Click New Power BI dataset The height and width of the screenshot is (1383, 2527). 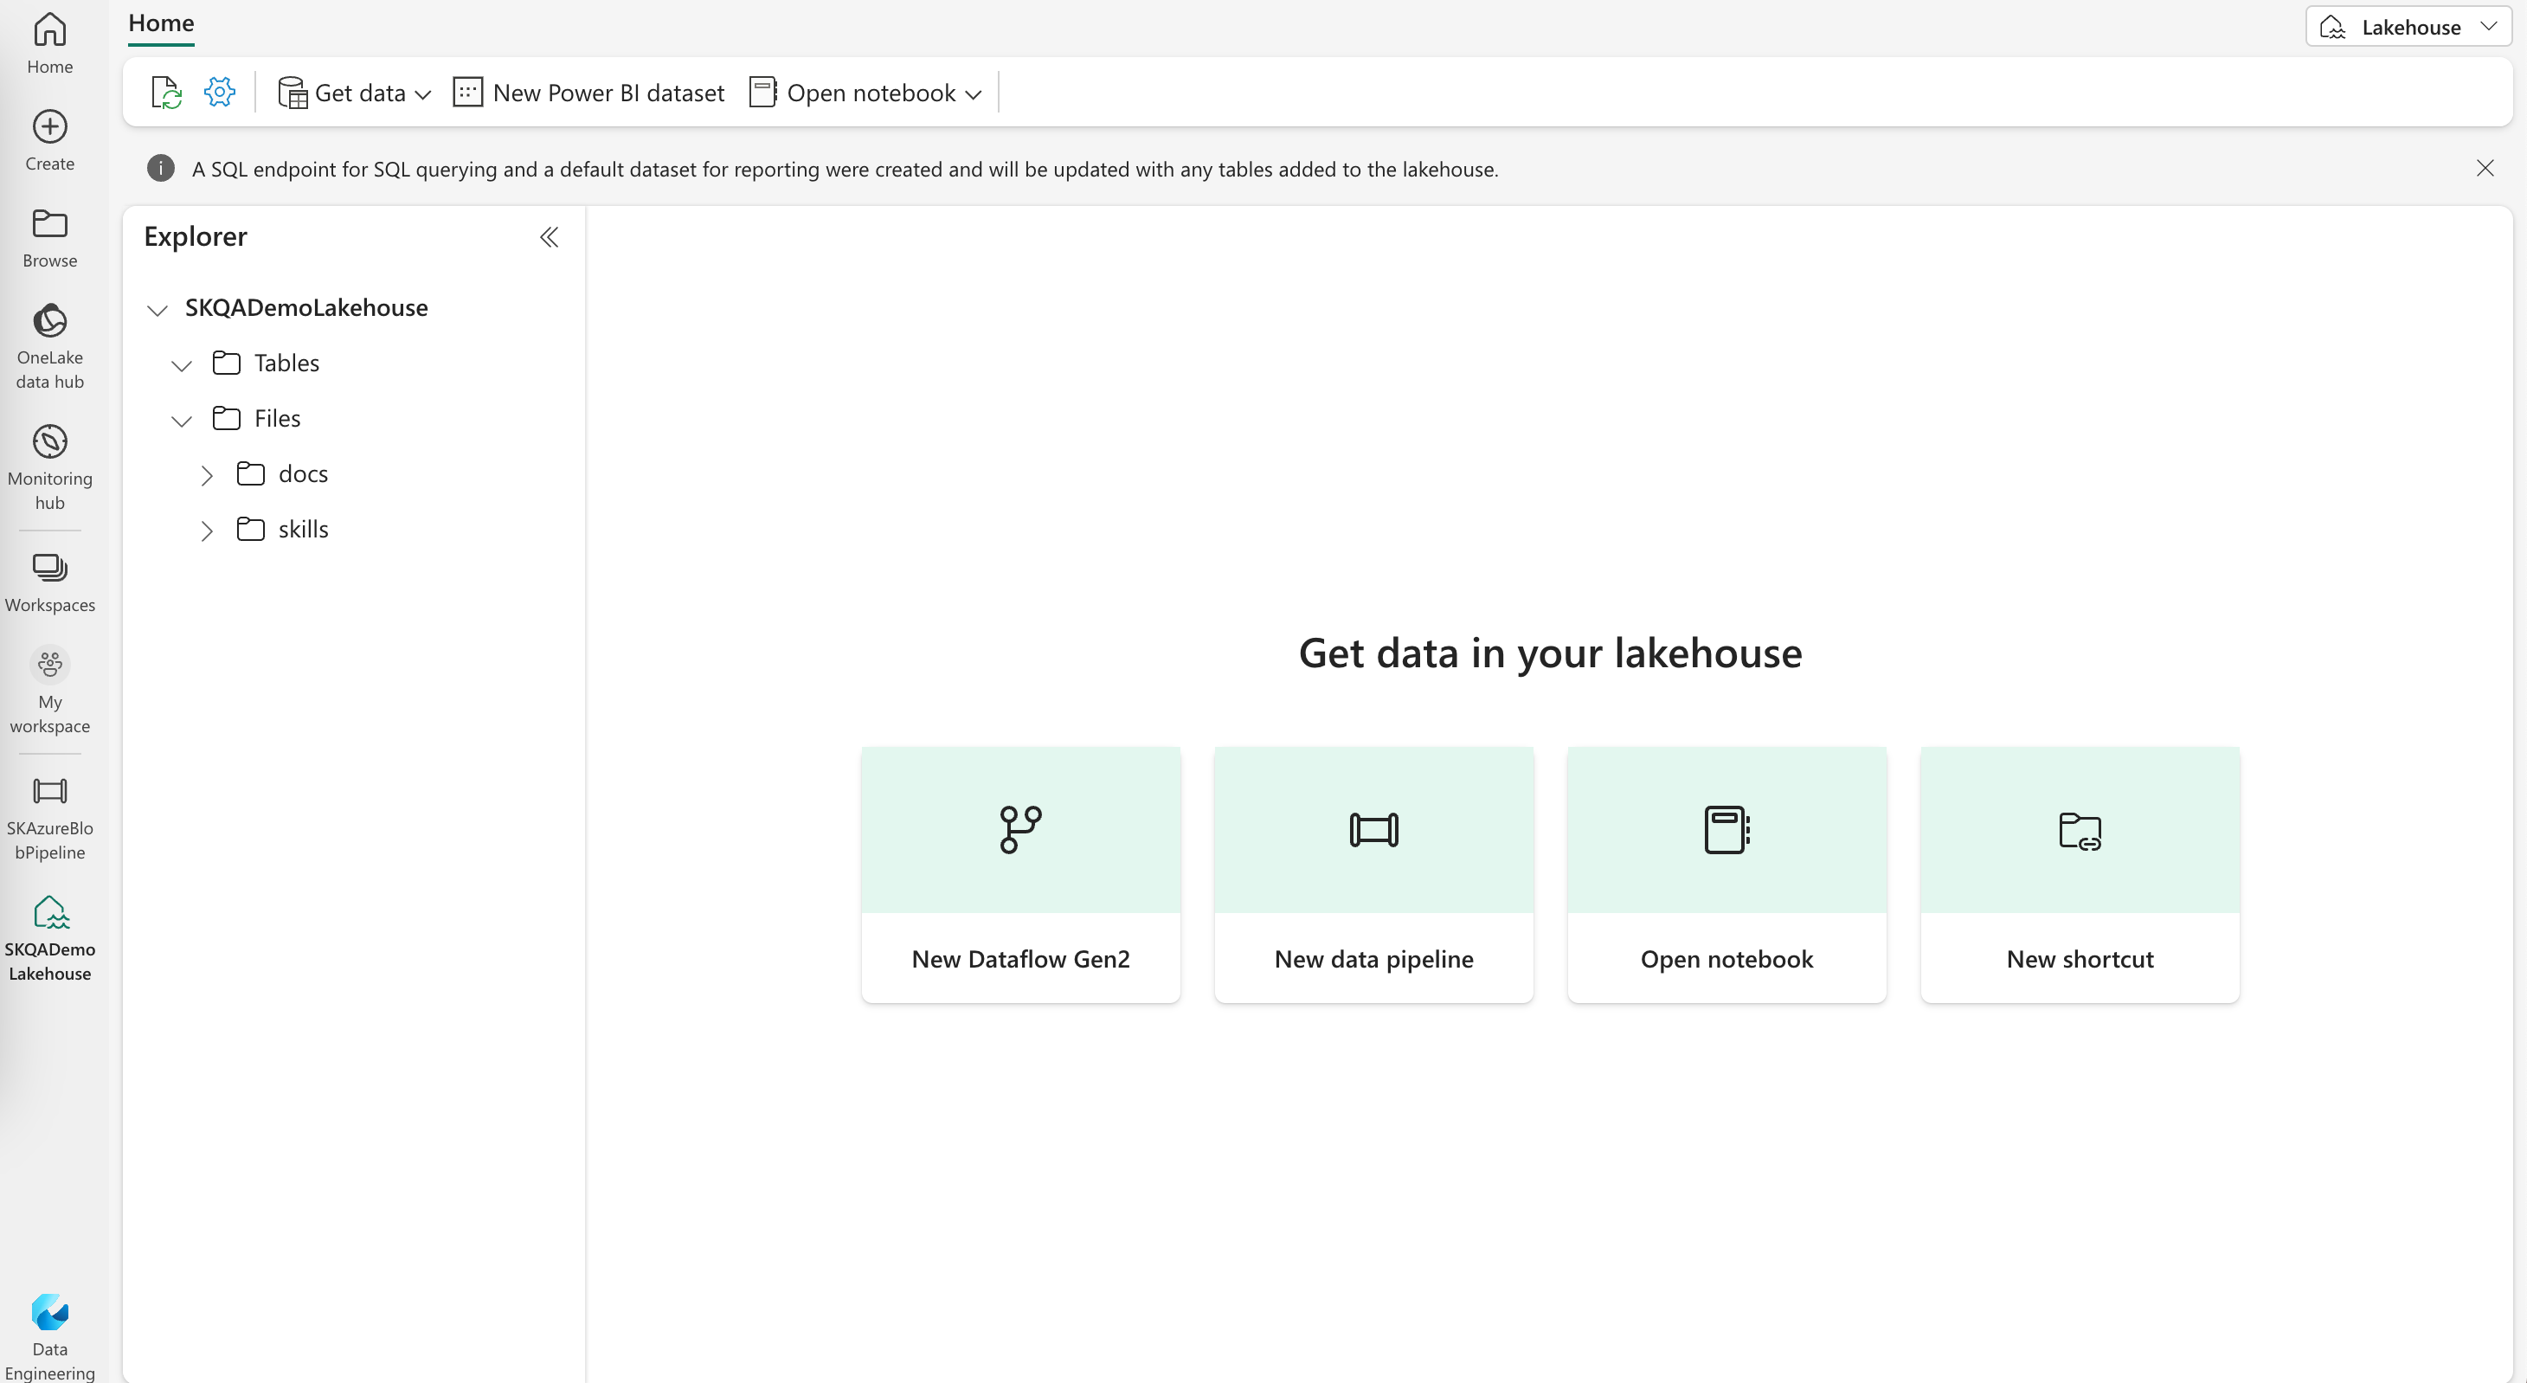pos(589,93)
